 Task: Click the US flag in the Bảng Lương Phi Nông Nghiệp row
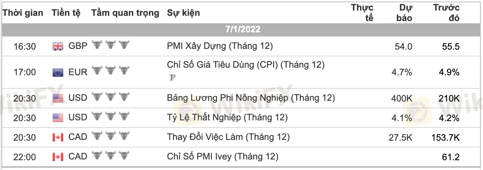tap(58, 98)
